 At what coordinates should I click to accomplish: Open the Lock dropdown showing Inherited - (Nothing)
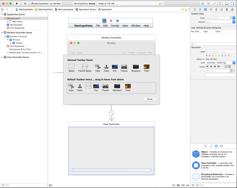pos(219,62)
